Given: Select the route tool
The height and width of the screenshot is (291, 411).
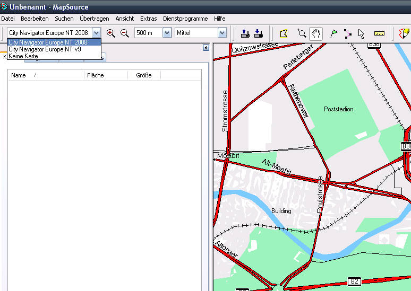Looking at the screenshot, I should [347, 33].
